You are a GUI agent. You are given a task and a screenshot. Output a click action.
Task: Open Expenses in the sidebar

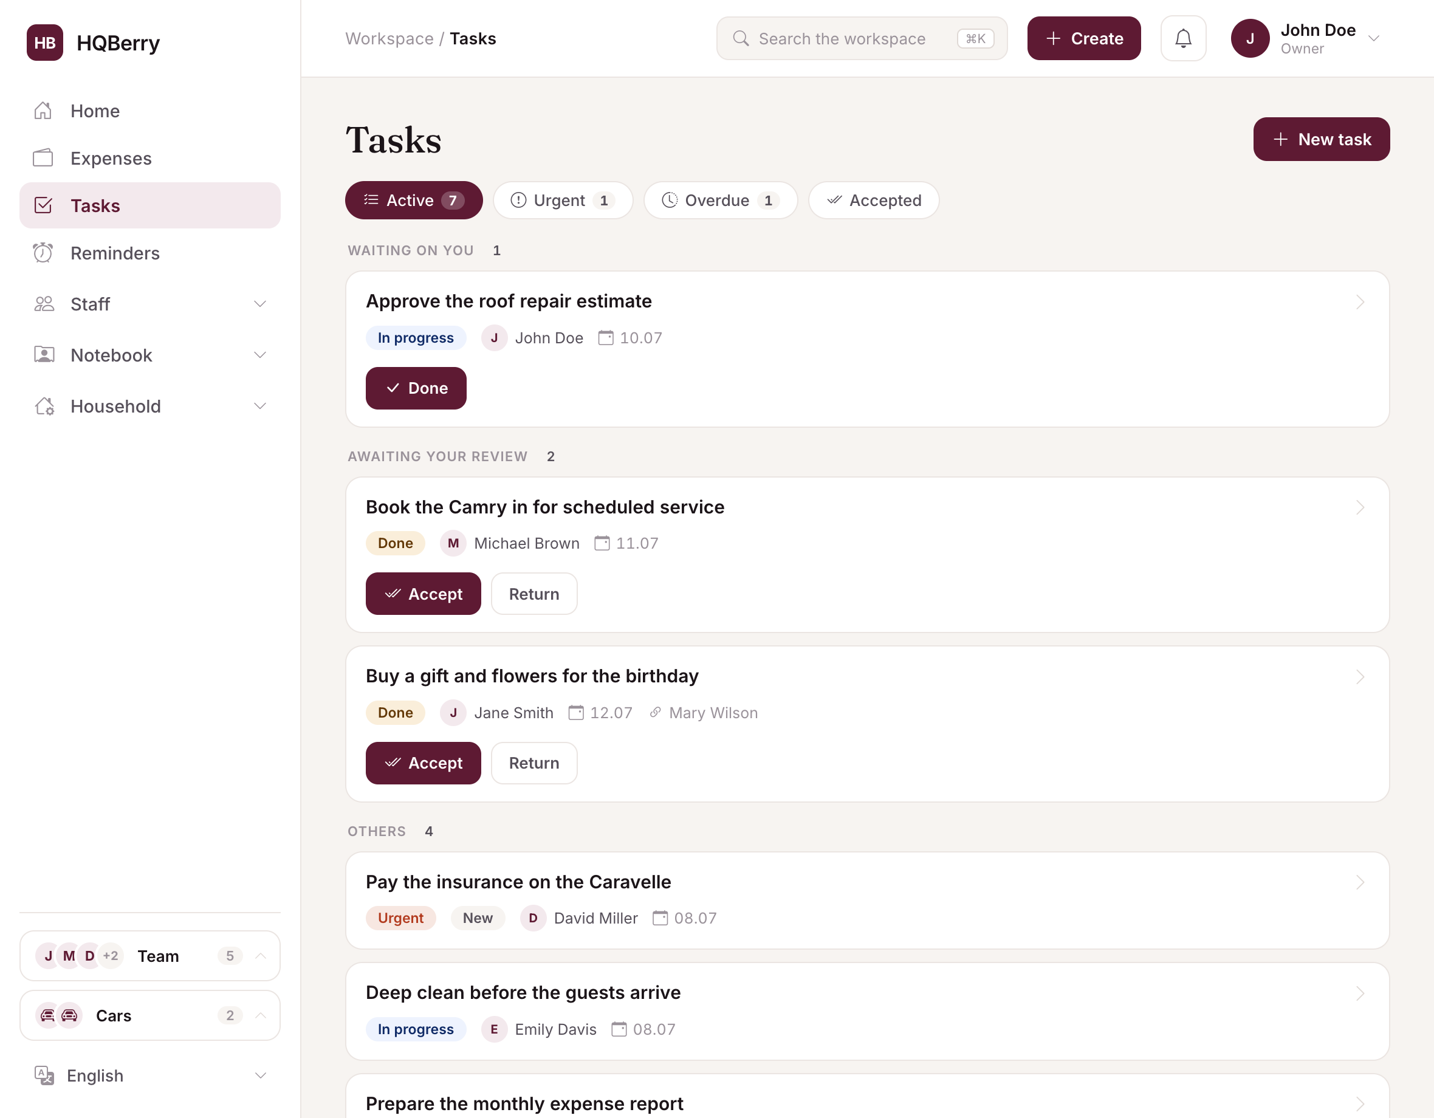[149, 158]
